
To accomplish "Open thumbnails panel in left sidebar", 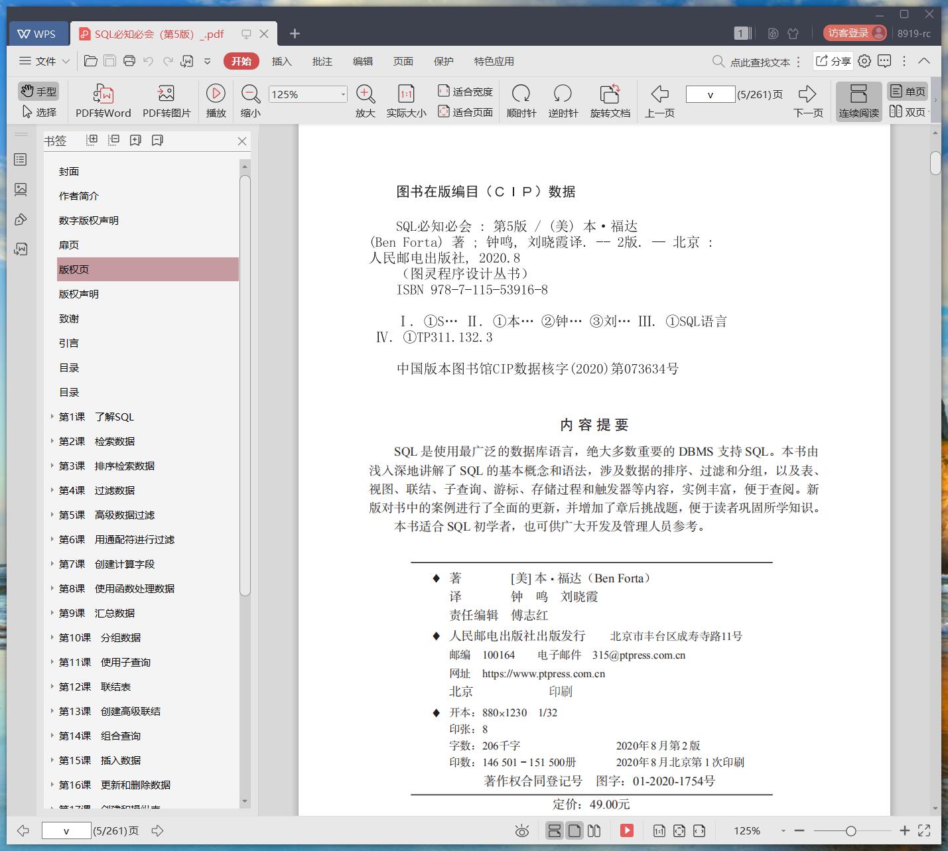I will [x=21, y=190].
